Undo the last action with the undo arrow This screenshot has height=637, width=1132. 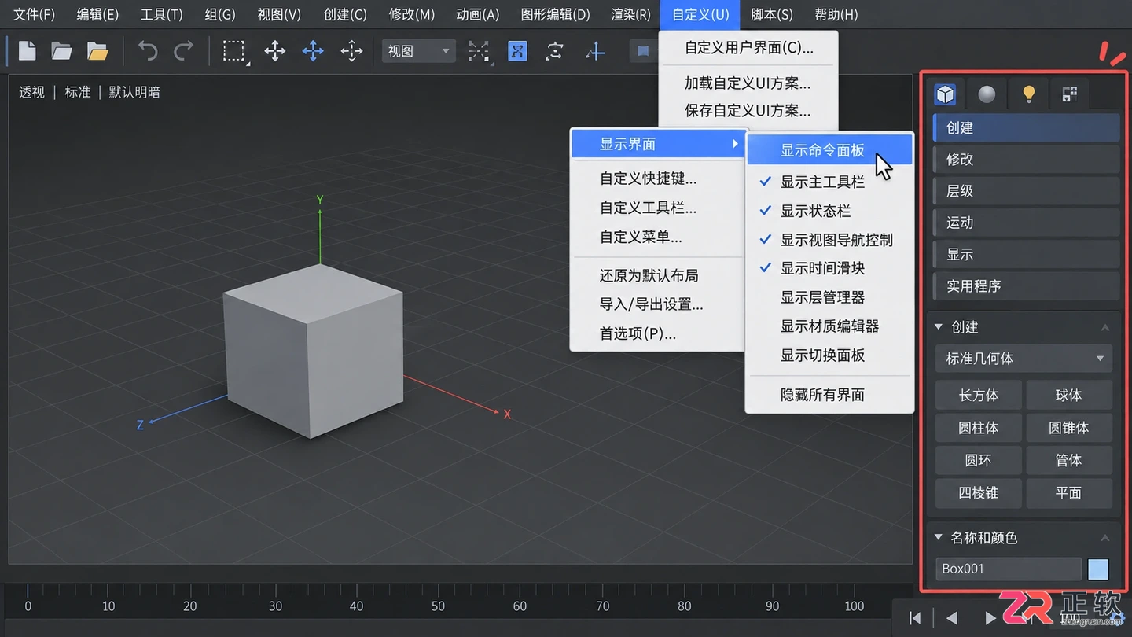(x=148, y=51)
